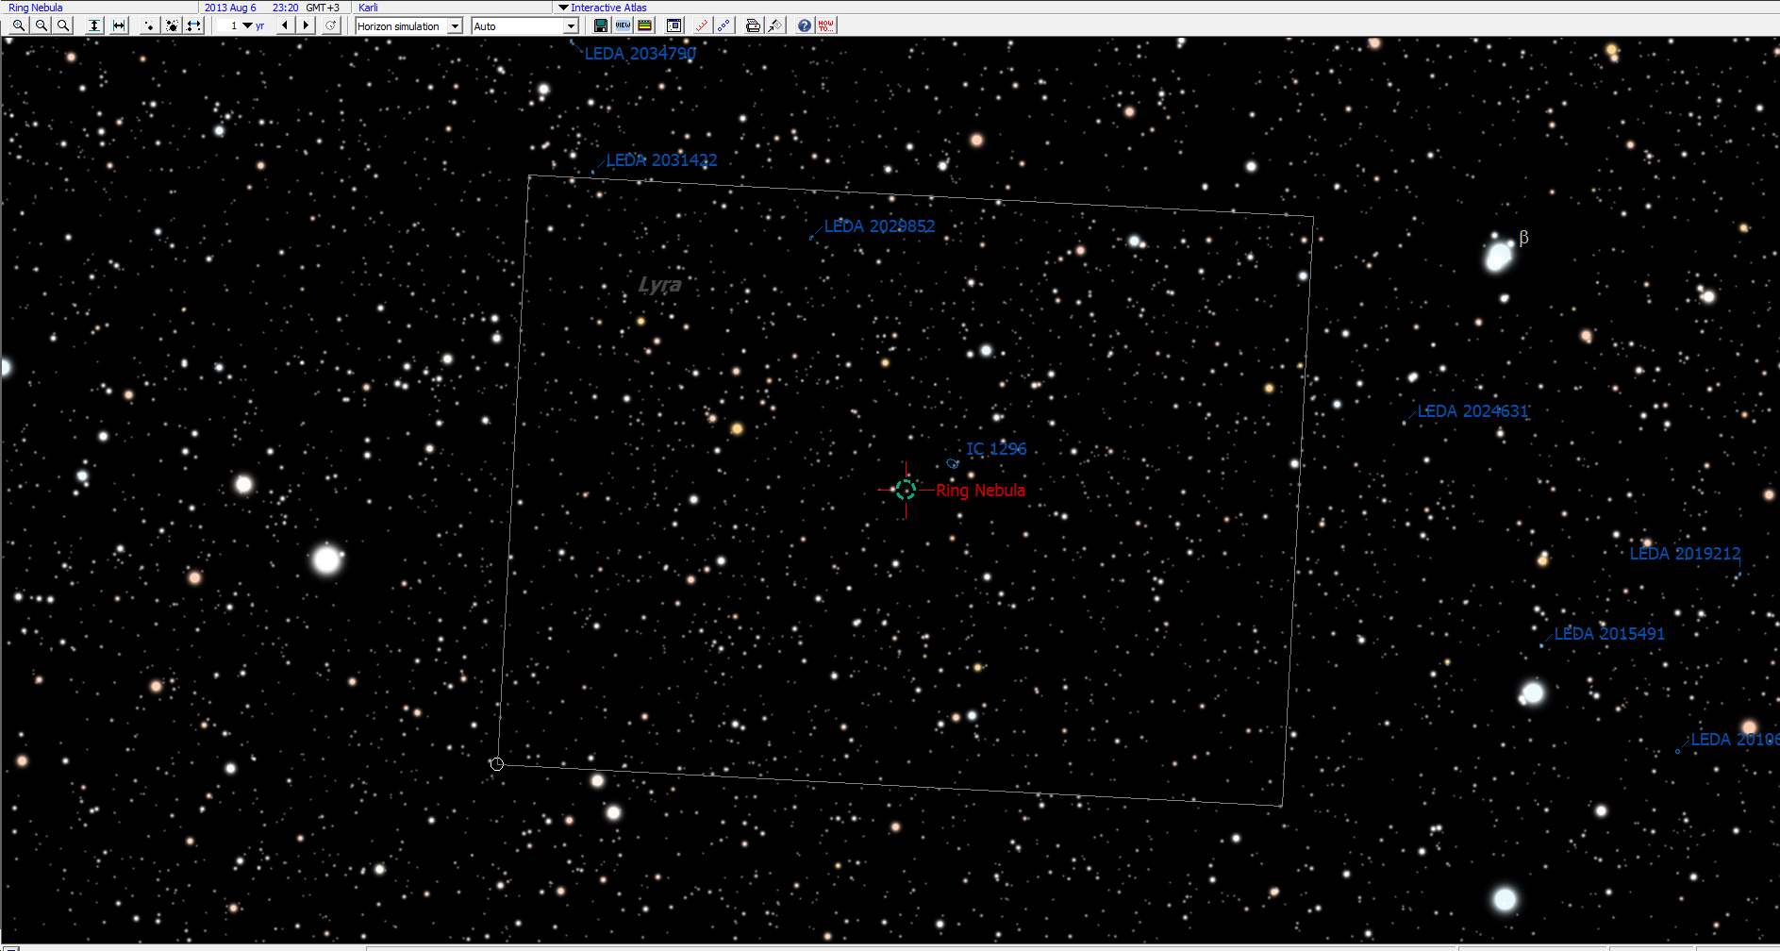Image resolution: width=1780 pixels, height=951 pixels.
Task: Click the zoom out magnifier icon
Action: (x=42, y=25)
